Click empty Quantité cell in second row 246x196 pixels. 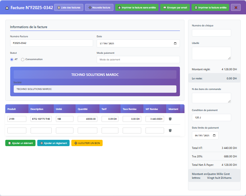(88, 130)
